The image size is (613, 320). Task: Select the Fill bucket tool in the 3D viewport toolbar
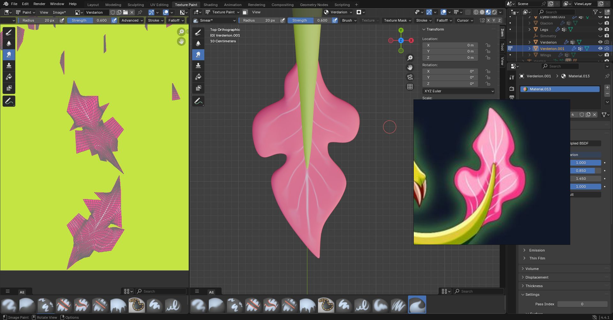coord(198,77)
